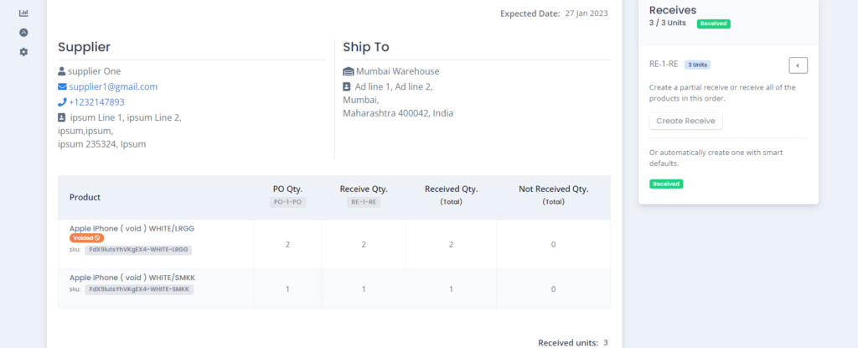Screen dimensions: 858x348
Task: Click the PO-1-PO badge in table header
Action: pyautogui.click(x=288, y=202)
